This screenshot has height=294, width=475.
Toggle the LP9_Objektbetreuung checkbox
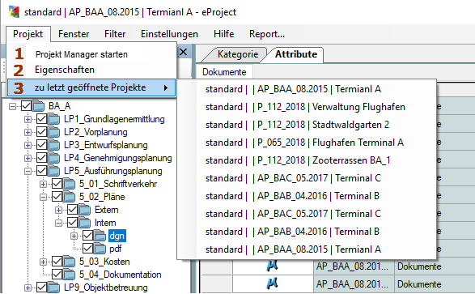point(41,288)
